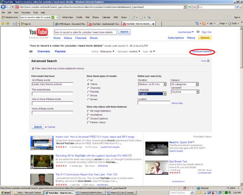The image size is (243, 195).
Task: Open the Bad Breath Test video thumbnail
Action: pyautogui.click(x=156, y=167)
